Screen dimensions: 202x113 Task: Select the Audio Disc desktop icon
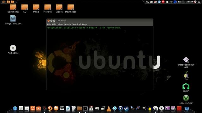point(13,50)
